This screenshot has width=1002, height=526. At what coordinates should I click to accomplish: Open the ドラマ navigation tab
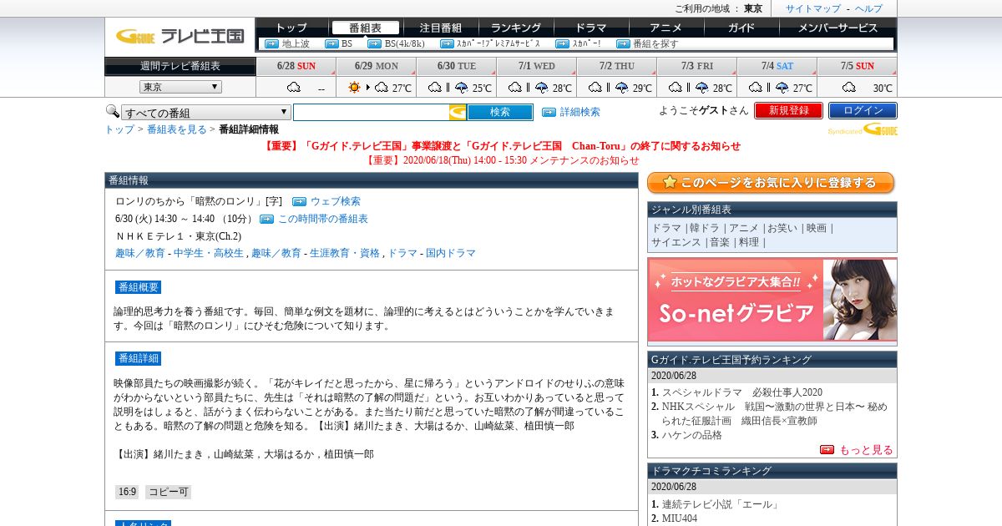591,28
